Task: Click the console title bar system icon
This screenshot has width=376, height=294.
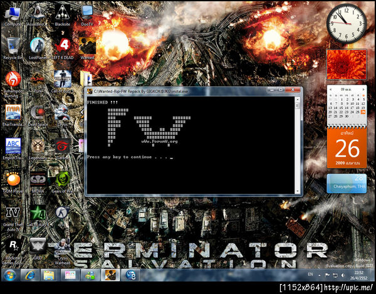Action: (90, 91)
